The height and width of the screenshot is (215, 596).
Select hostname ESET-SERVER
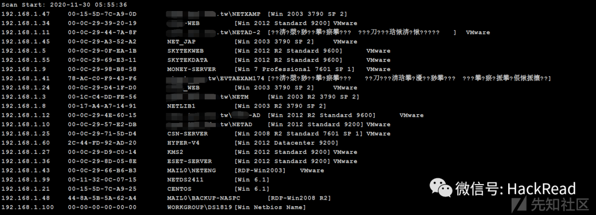pos(189,161)
